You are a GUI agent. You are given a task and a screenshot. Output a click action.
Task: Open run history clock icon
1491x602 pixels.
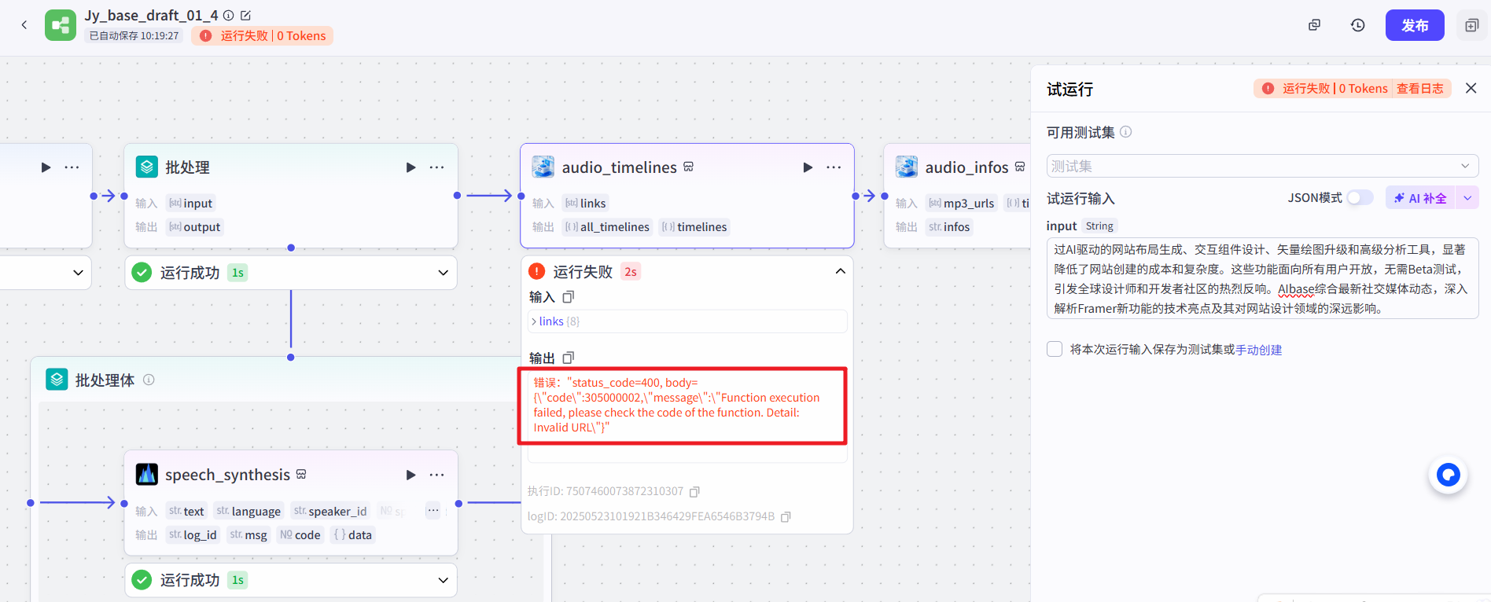click(1357, 25)
